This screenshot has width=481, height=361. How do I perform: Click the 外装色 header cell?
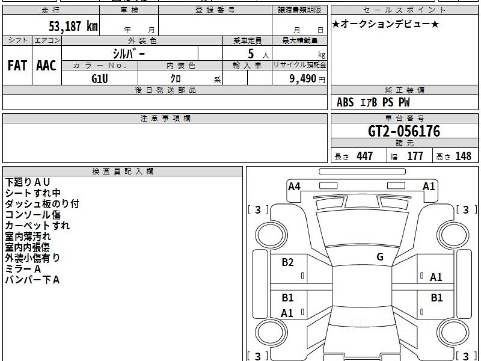coord(142,41)
